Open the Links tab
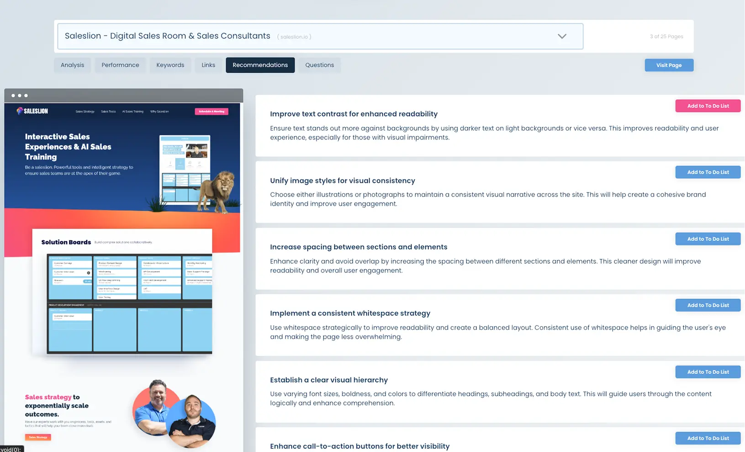Image resolution: width=745 pixels, height=452 pixels. (208, 65)
